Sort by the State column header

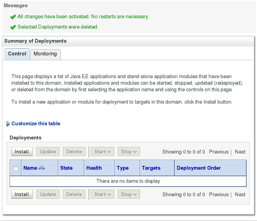66,168
